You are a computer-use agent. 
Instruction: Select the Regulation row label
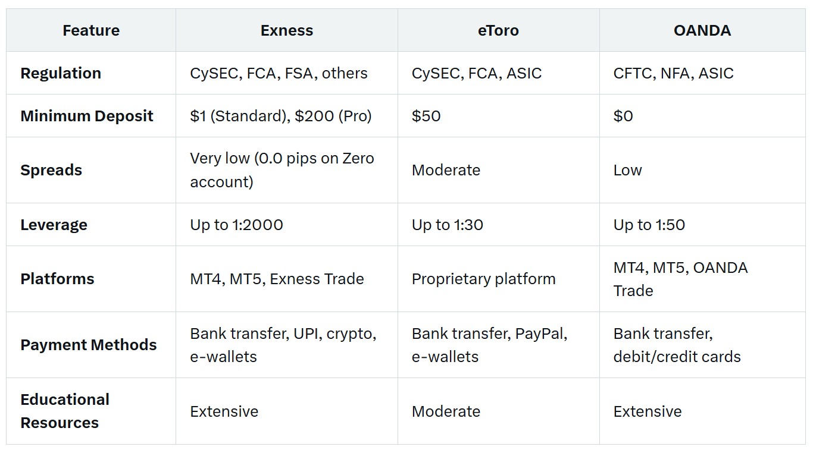(x=61, y=73)
